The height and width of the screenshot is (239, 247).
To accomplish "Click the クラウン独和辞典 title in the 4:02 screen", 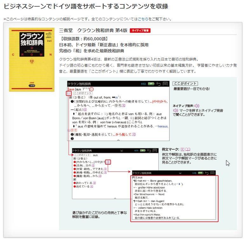I will [x=79, y=84].
